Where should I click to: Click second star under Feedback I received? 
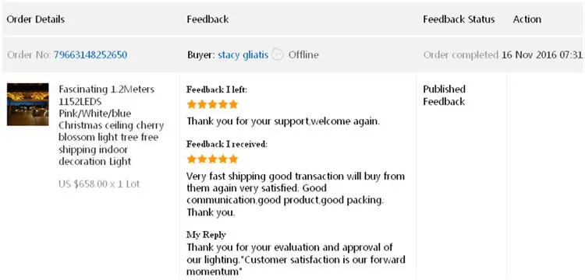202,159
